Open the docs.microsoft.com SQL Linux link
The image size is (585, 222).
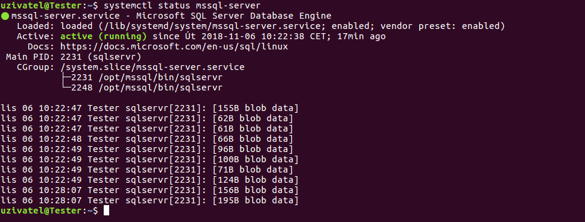click(174, 47)
